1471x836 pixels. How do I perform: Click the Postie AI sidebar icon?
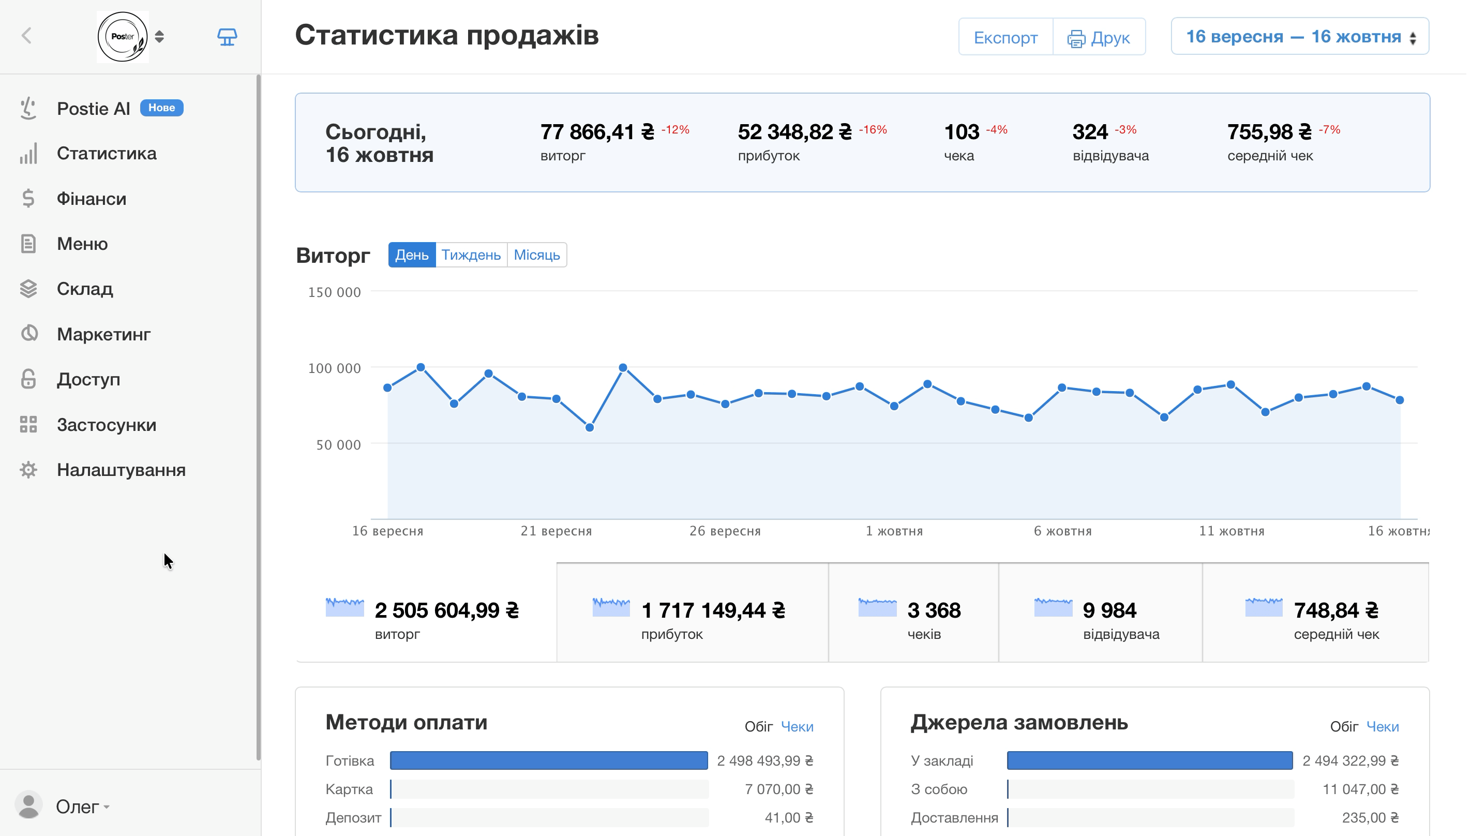pos(28,109)
